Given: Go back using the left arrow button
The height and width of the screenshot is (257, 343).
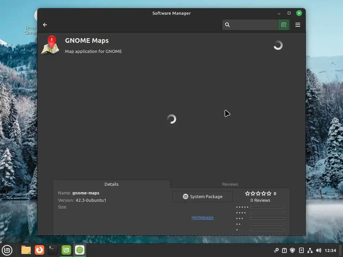Looking at the screenshot, I should coord(45,25).
